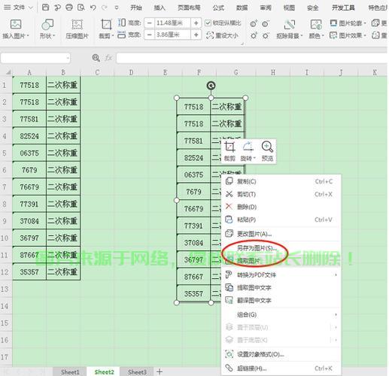389x376 pixels.
Task: Click the Remove Background icon
Action: [289, 25]
